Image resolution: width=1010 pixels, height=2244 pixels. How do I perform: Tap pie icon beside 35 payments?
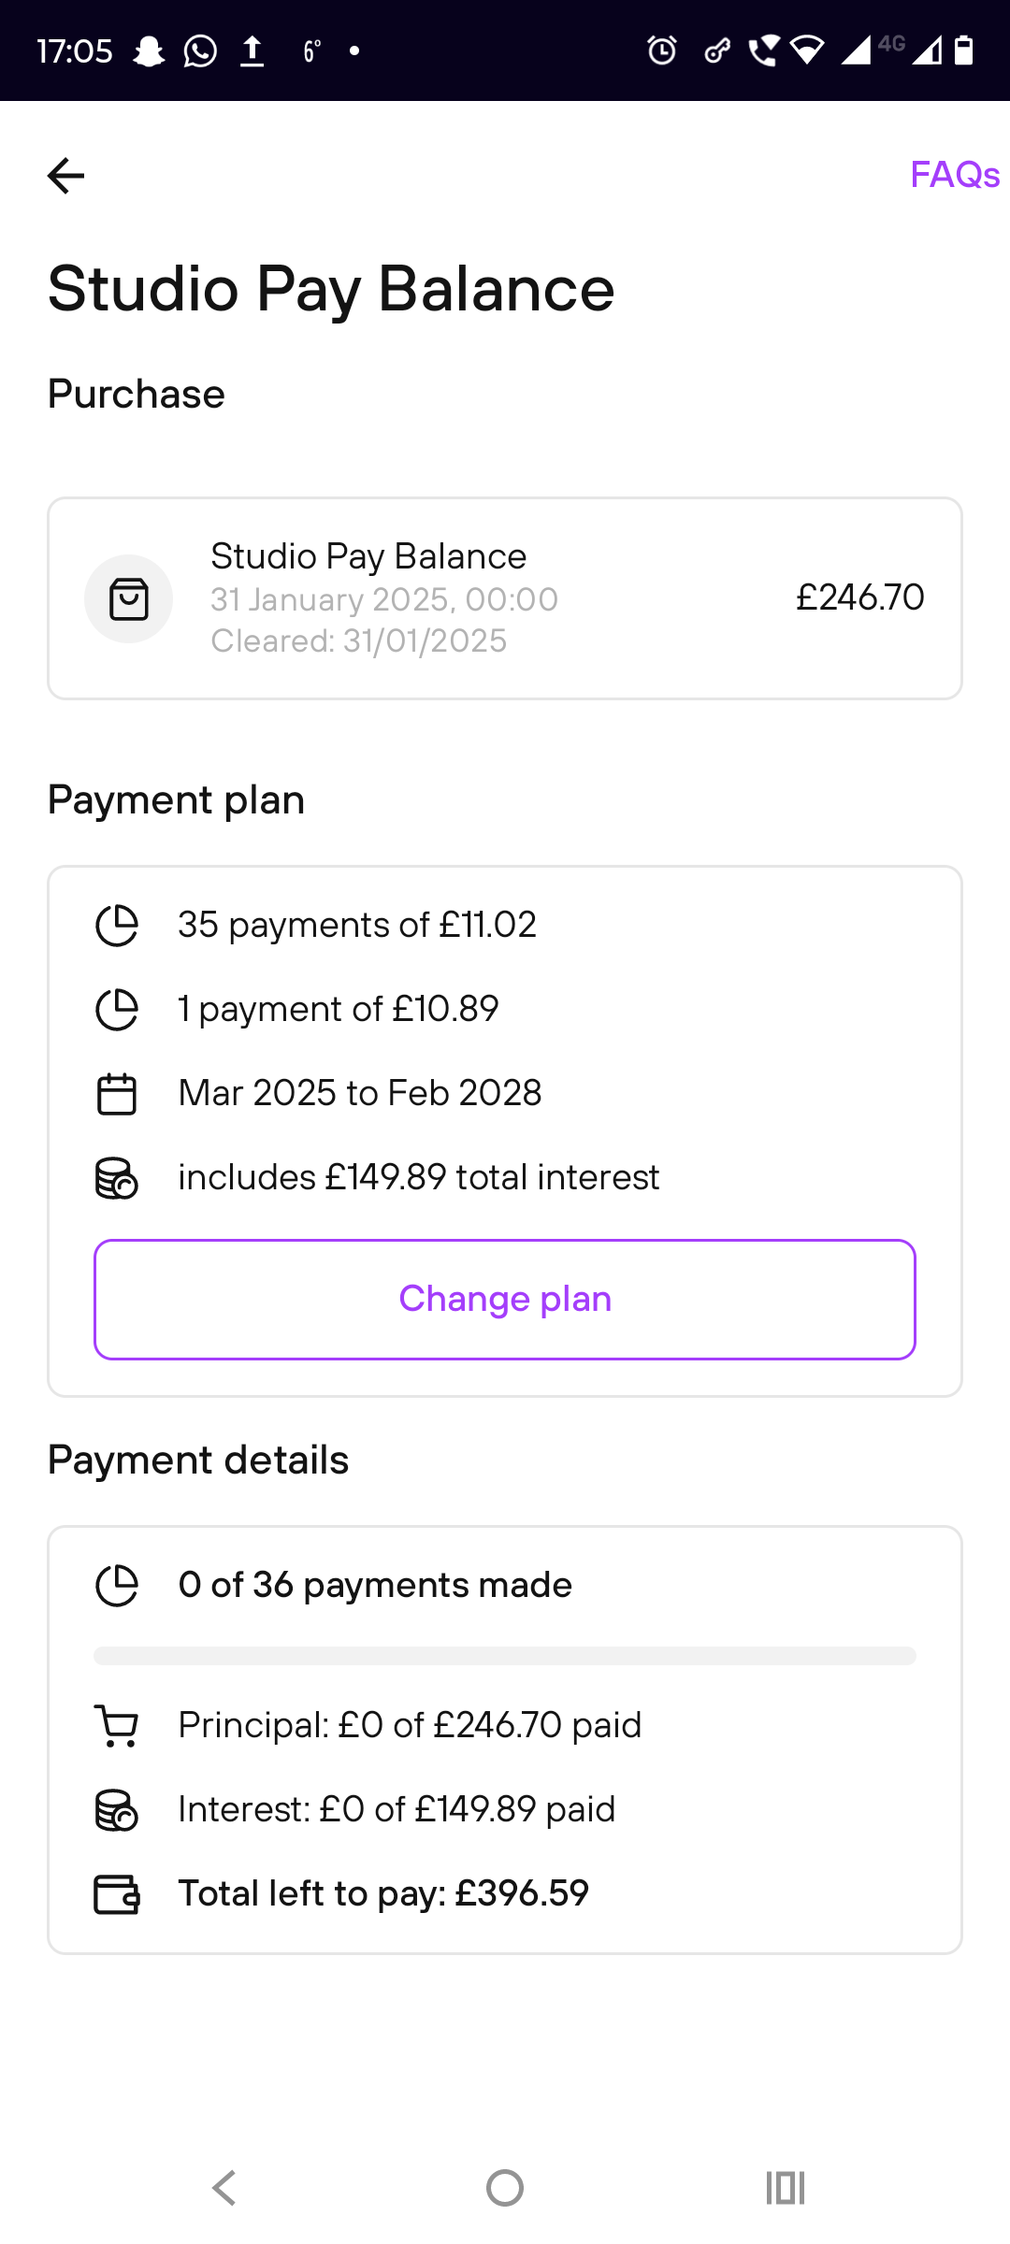[117, 926]
